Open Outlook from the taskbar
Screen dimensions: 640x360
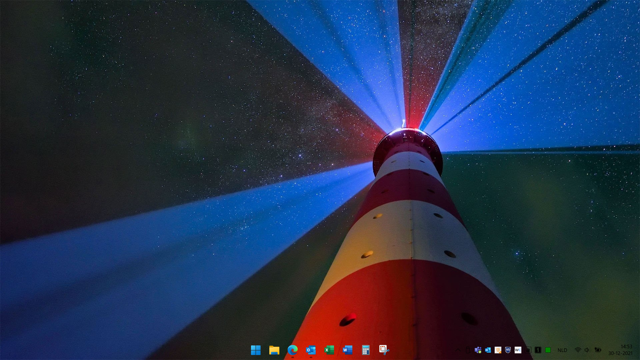311,350
